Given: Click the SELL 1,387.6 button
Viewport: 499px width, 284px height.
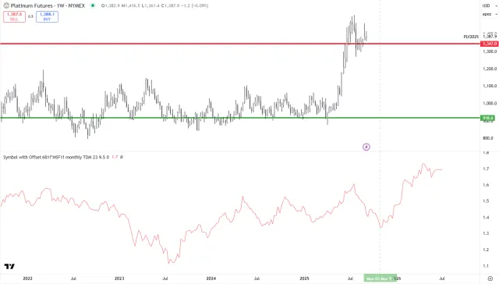Looking at the screenshot, I should click(14, 16).
